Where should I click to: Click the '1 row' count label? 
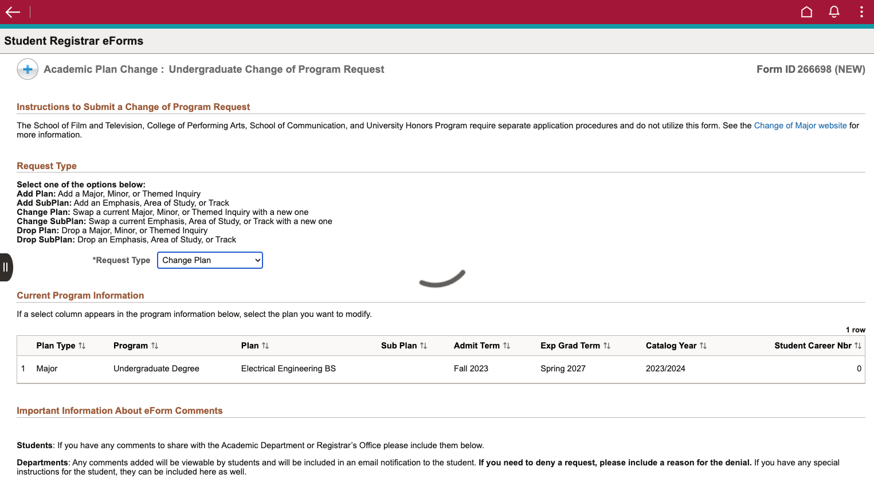point(856,330)
